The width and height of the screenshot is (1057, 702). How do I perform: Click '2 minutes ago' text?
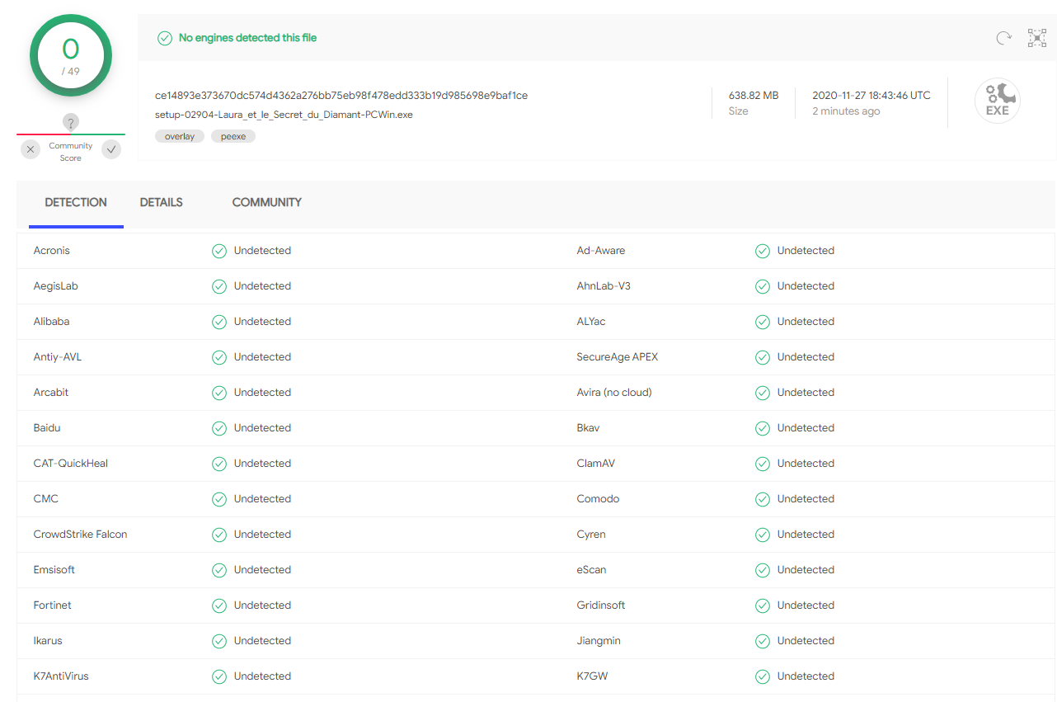pos(846,111)
